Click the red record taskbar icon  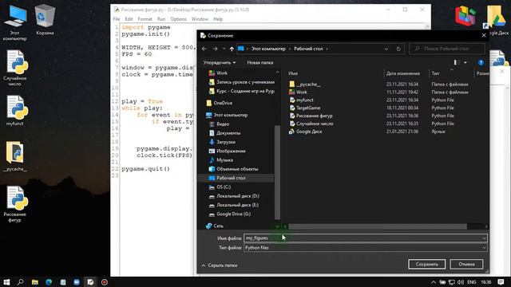pyautogui.click(x=105, y=281)
